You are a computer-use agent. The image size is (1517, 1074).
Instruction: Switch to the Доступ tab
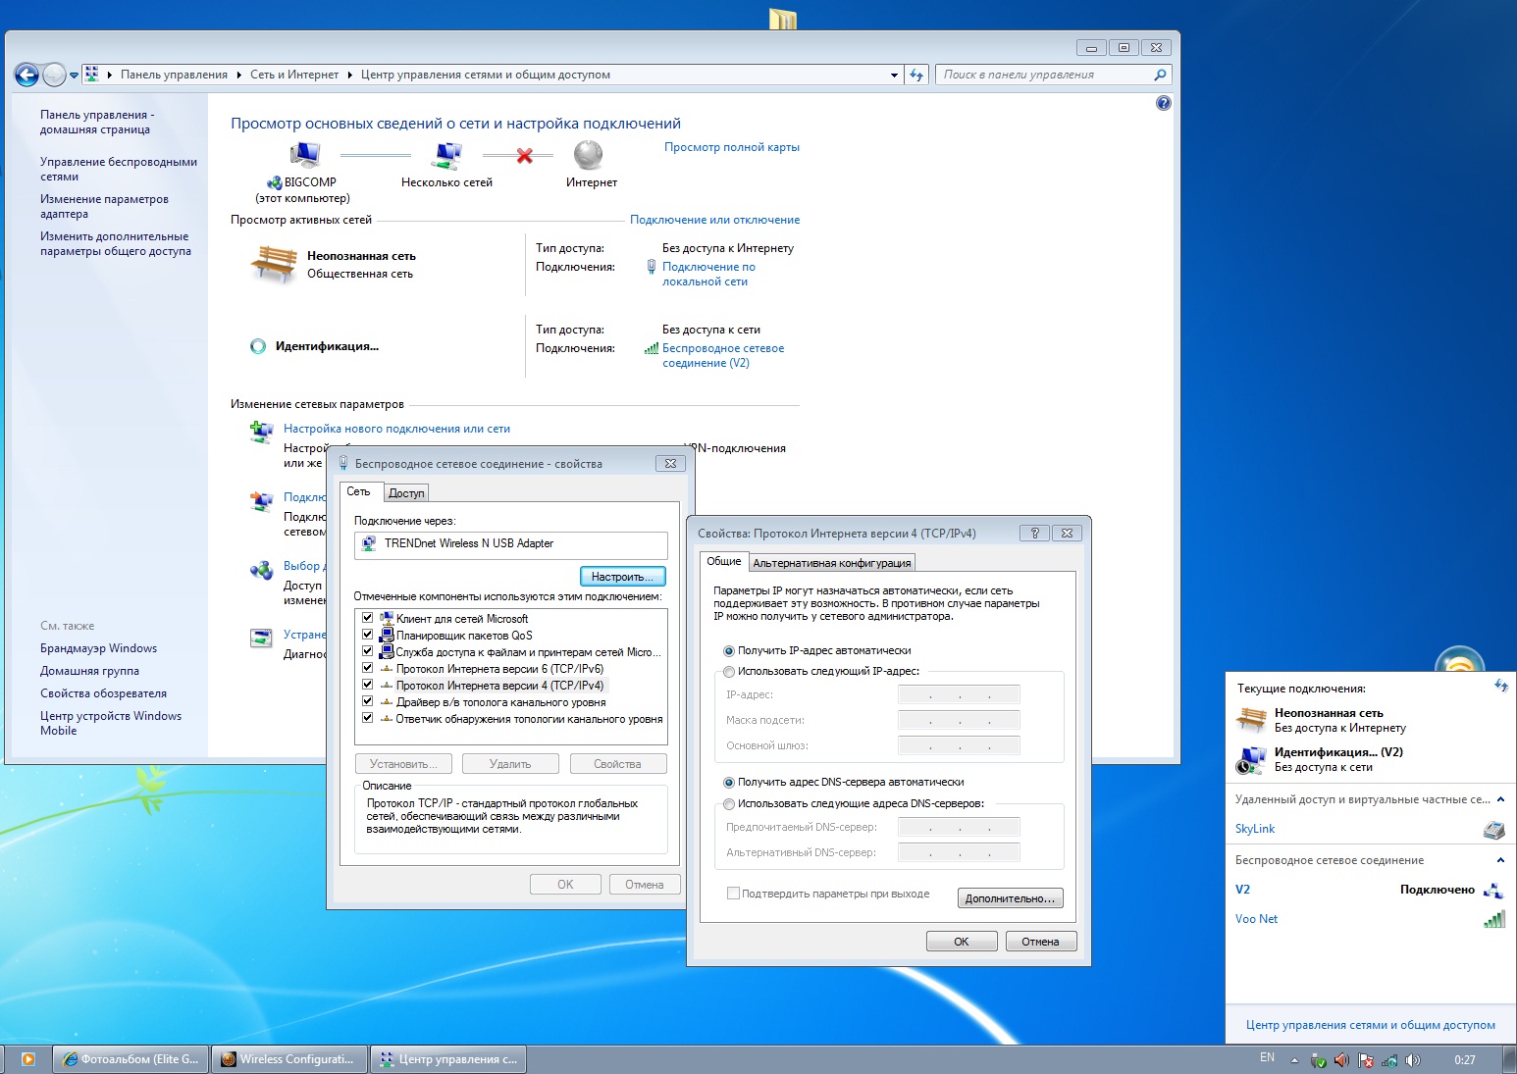406,493
